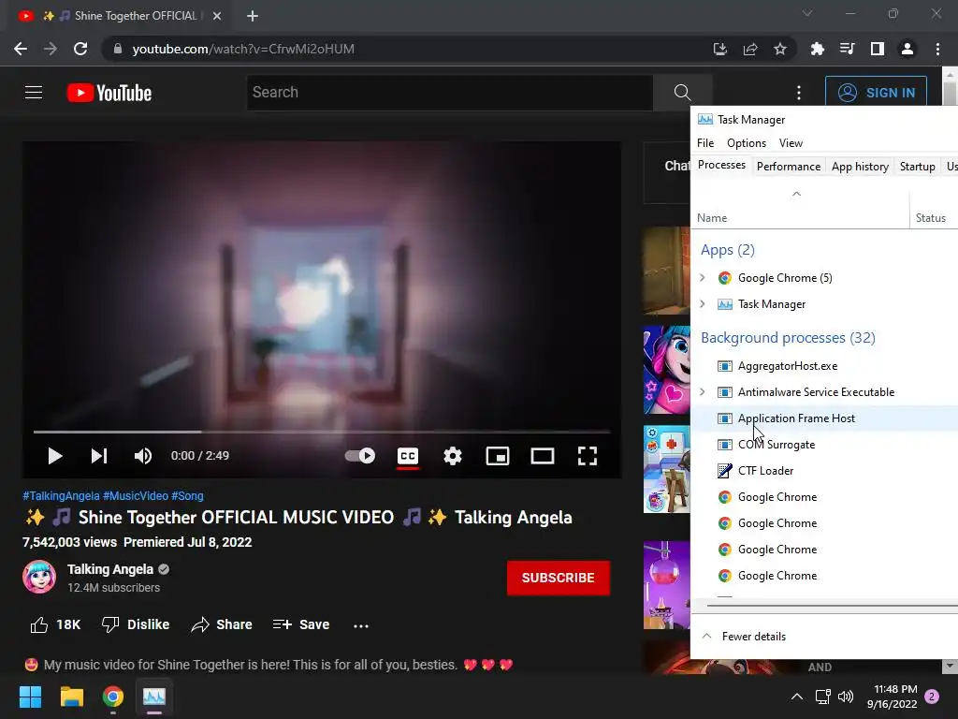Image resolution: width=958 pixels, height=719 pixels.
Task: Mute the video volume icon
Action: (143, 456)
